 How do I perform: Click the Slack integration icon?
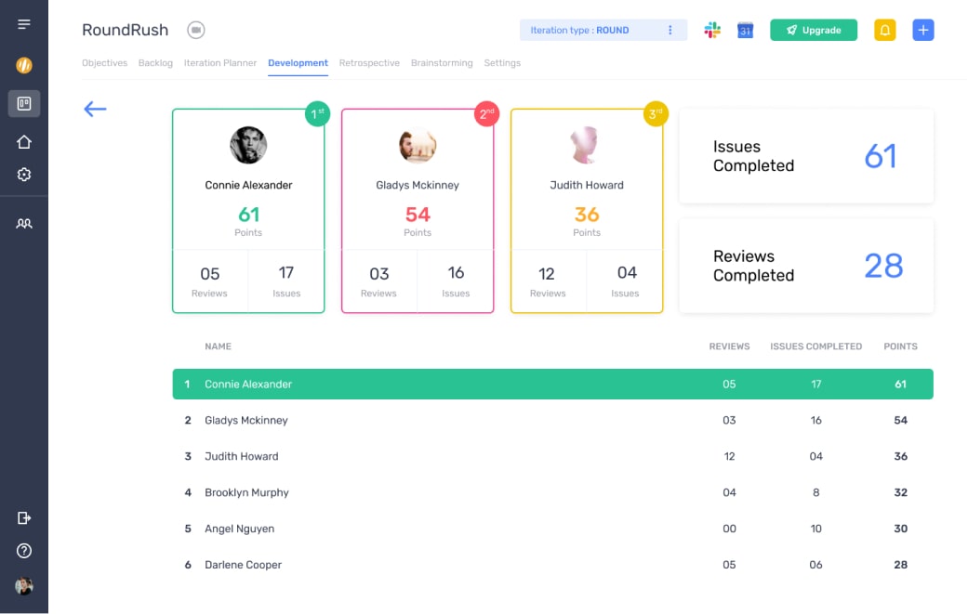click(712, 30)
